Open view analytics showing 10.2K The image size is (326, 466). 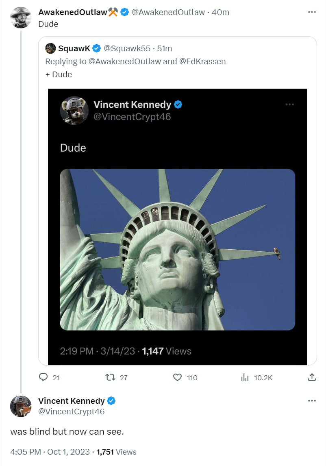pyautogui.click(x=245, y=377)
